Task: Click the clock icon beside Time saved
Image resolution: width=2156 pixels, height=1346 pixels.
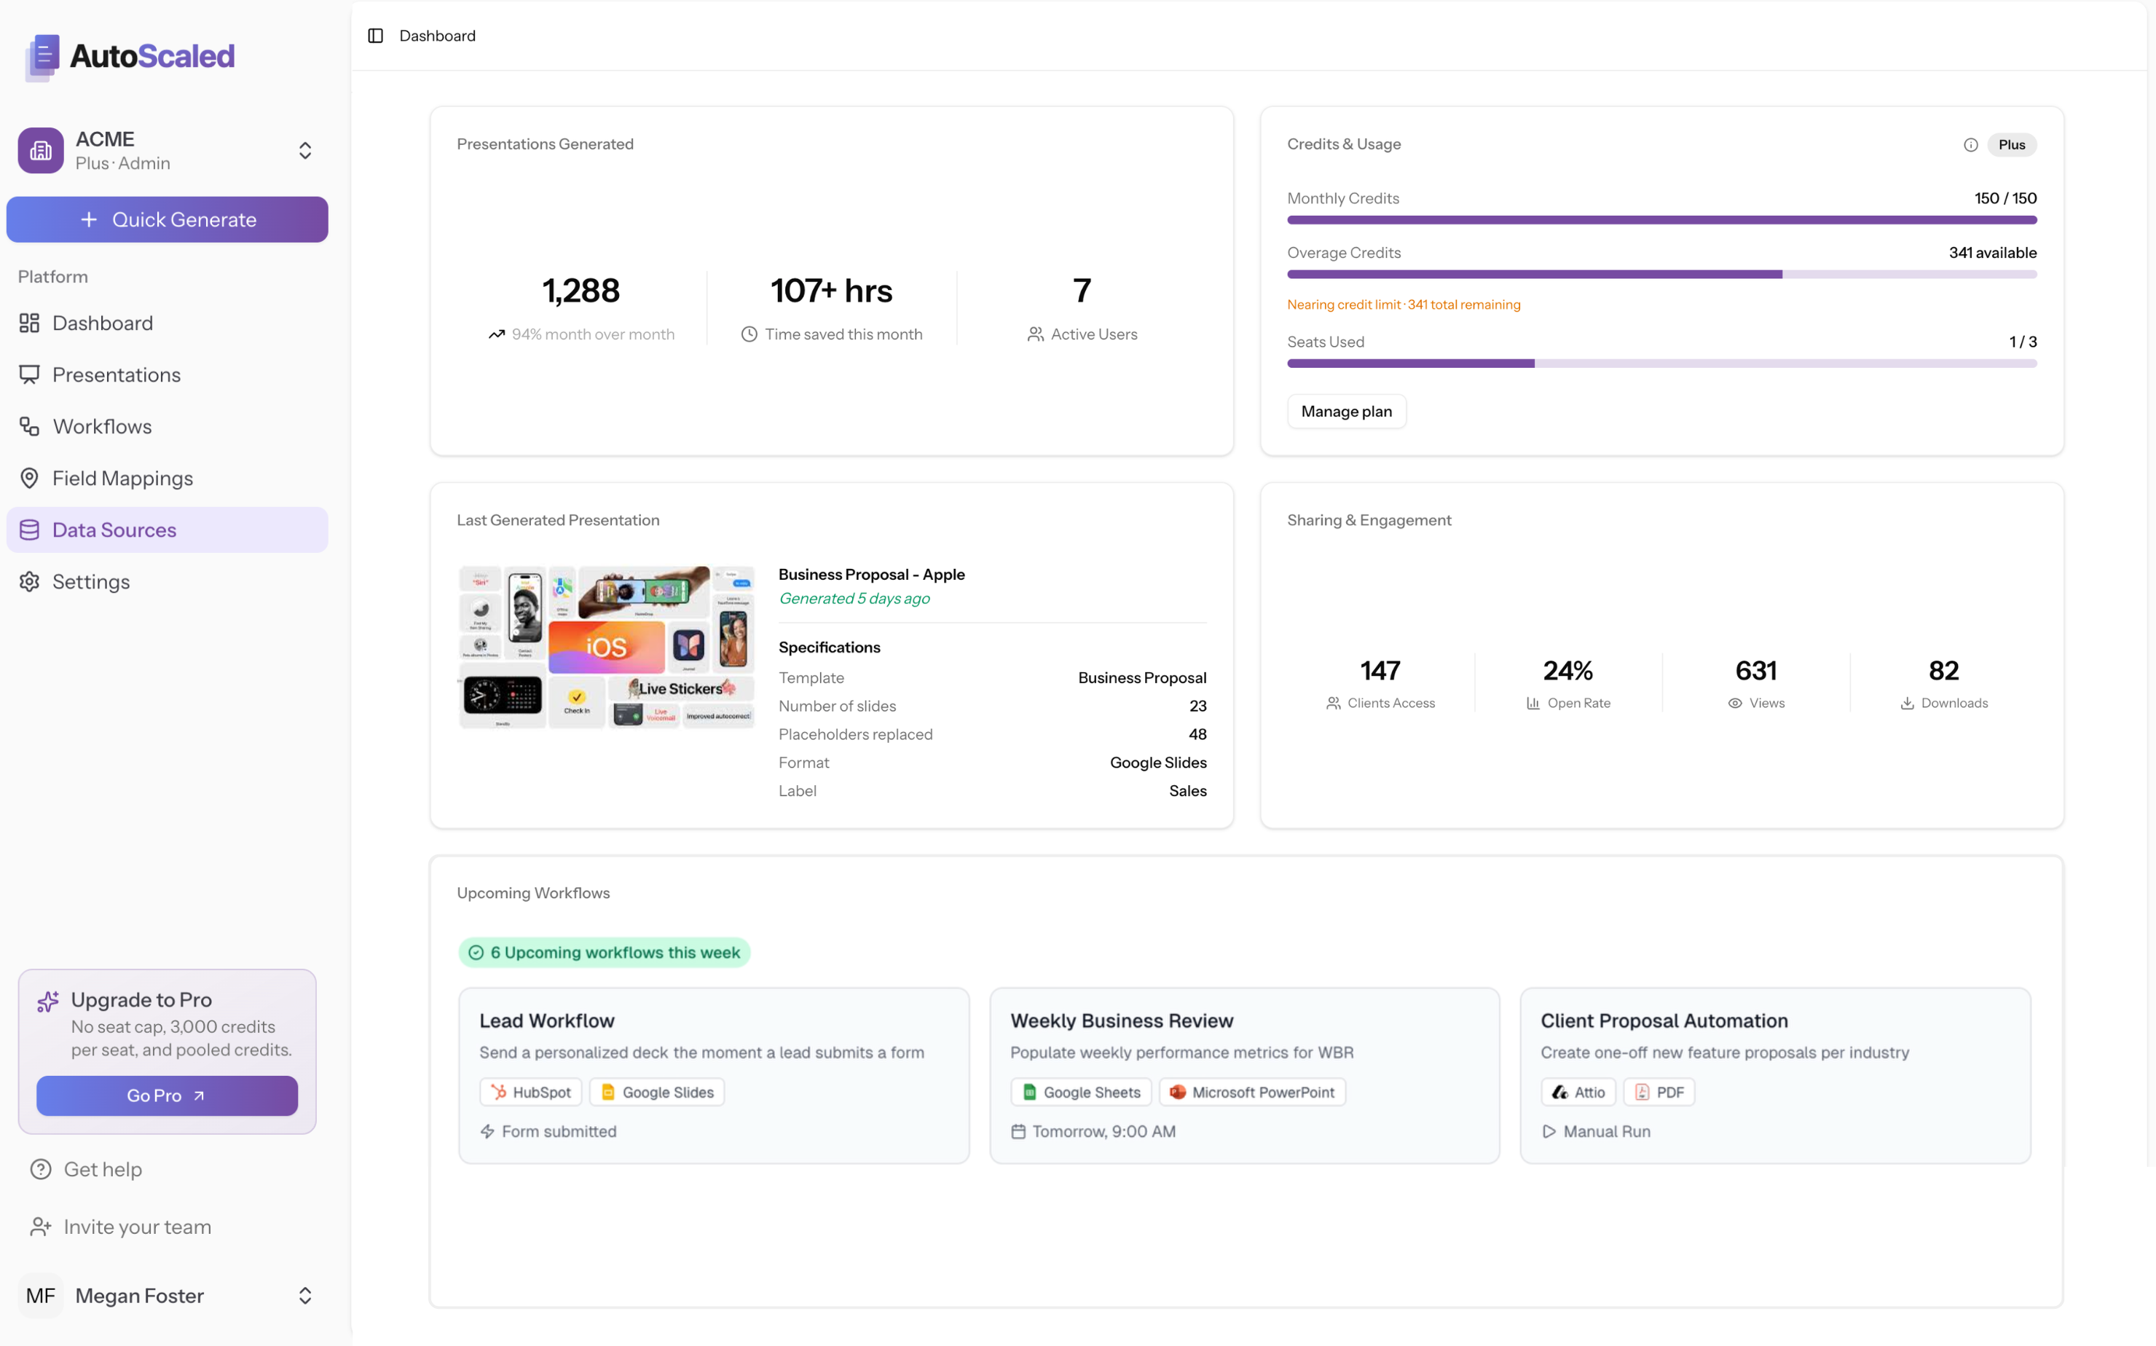Action: (x=750, y=335)
